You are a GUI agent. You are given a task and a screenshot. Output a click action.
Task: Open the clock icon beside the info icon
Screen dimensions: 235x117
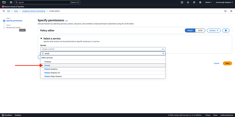[231, 11]
